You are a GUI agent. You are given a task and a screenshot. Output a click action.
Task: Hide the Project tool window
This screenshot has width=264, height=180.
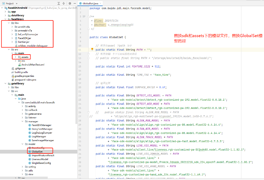pyautogui.click(x=75, y=3)
